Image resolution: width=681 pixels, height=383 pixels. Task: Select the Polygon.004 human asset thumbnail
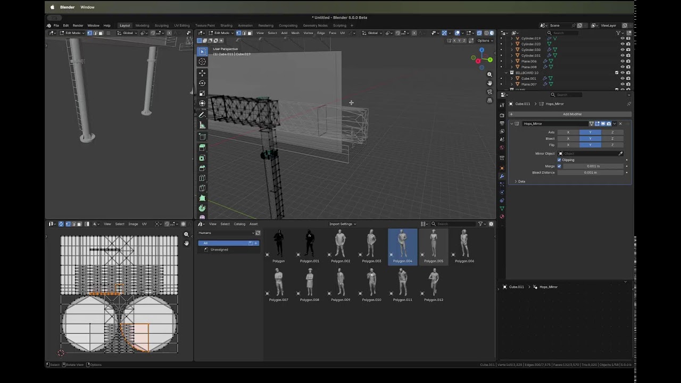point(402,246)
